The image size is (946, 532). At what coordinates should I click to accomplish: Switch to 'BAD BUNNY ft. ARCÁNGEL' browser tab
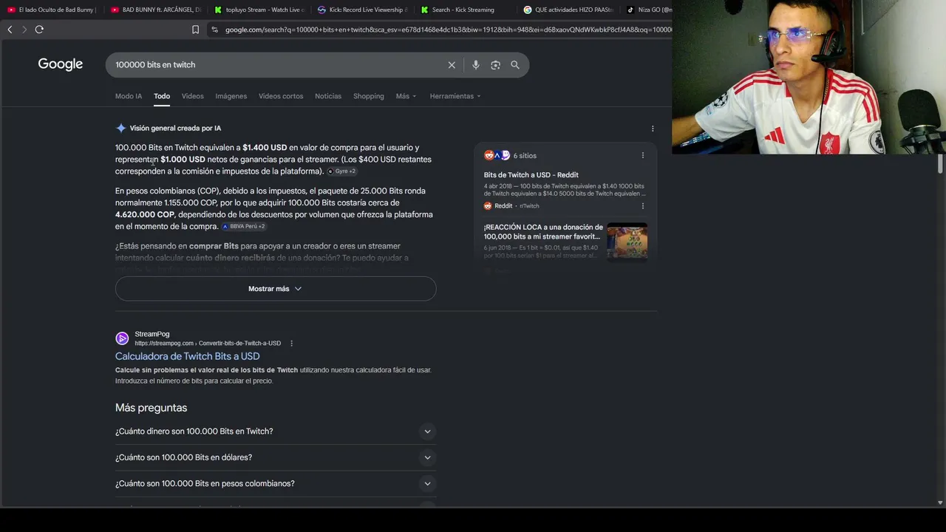coord(155,10)
